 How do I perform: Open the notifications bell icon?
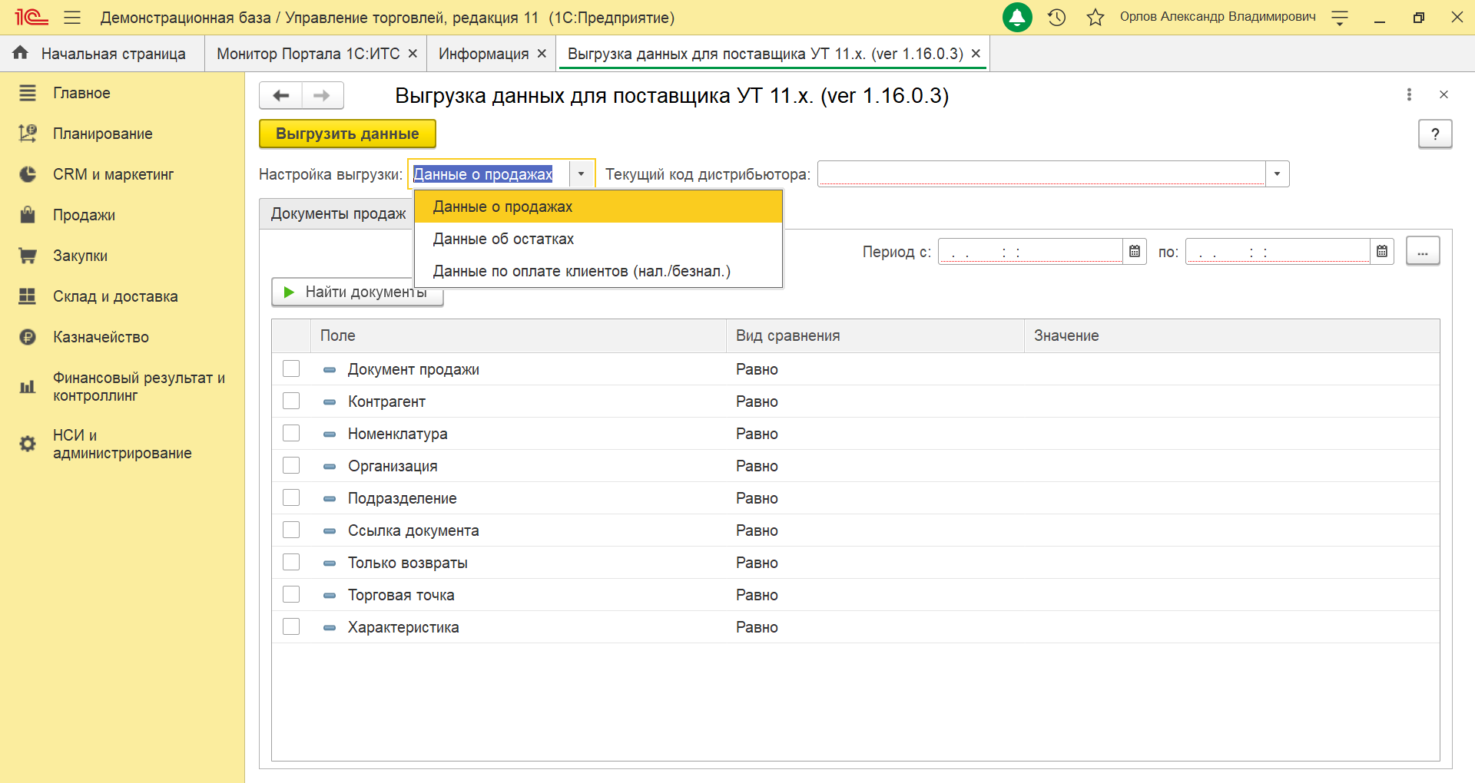click(1017, 17)
